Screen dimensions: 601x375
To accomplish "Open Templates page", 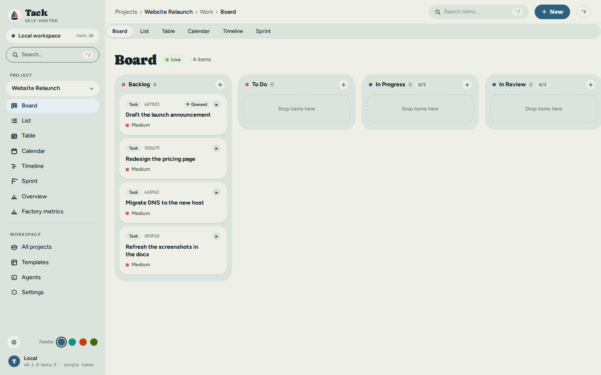I will [x=53, y=262].
